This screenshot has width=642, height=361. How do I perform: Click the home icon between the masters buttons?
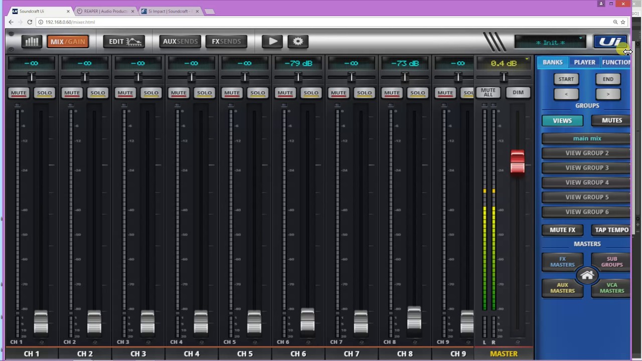tap(587, 275)
